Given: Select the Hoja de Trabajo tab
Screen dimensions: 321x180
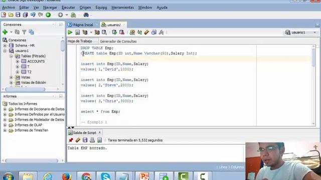Looking at the screenshot, I should tap(80, 41).
